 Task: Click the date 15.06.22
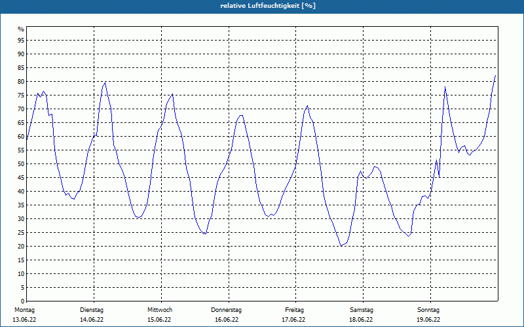(159, 320)
